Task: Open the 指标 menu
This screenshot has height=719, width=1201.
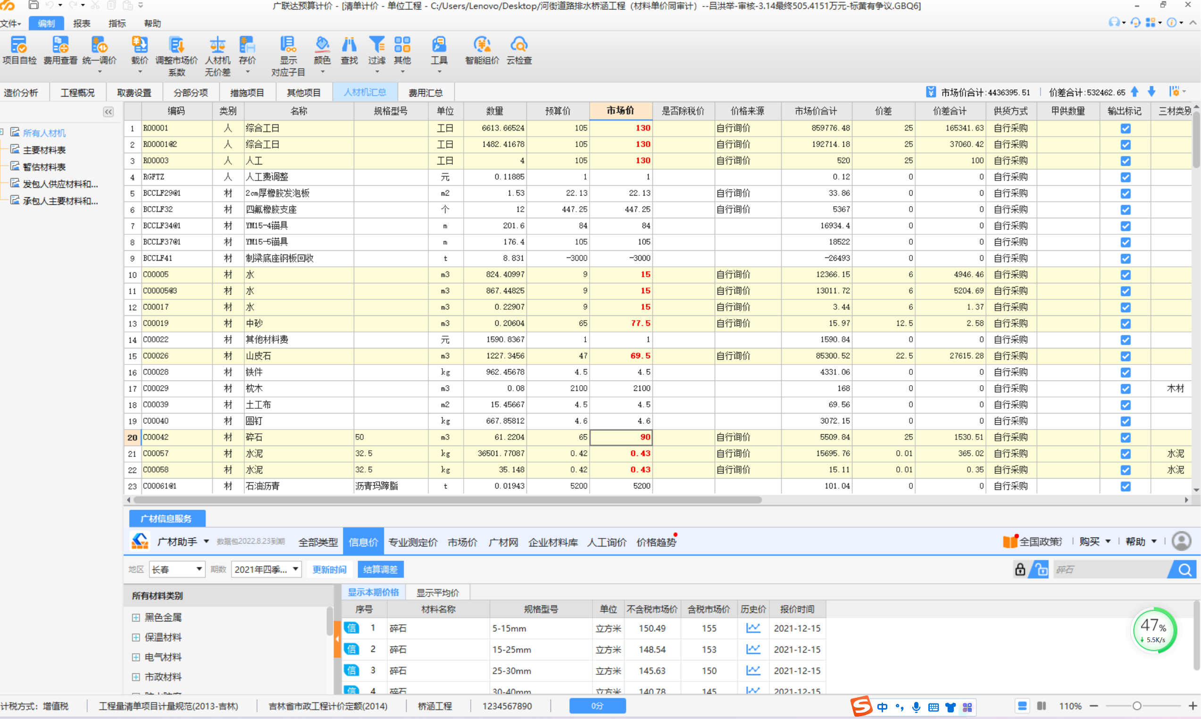Action: tap(117, 23)
